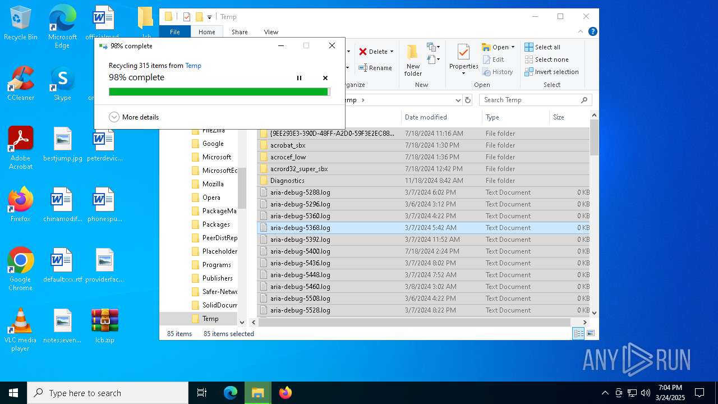This screenshot has height=404, width=718.
Task: Click Select none
Action: (546, 59)
